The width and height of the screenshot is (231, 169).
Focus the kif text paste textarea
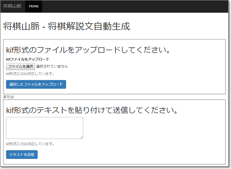(x=44, y=128)
